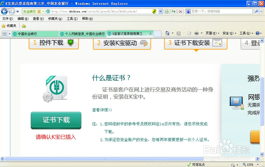The height and width of the screenshot is (167, 265).
Task: Open the recent pages dropdown beside the forward arrow
Action: click(x=17, y=12)
